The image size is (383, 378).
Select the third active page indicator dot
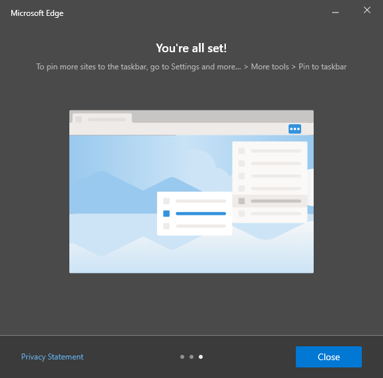(x=201, y=357)
